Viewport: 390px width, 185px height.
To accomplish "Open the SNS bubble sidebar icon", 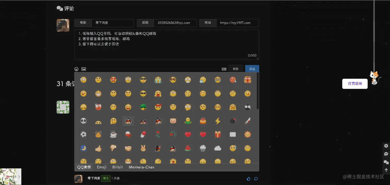I will [386, 154].
